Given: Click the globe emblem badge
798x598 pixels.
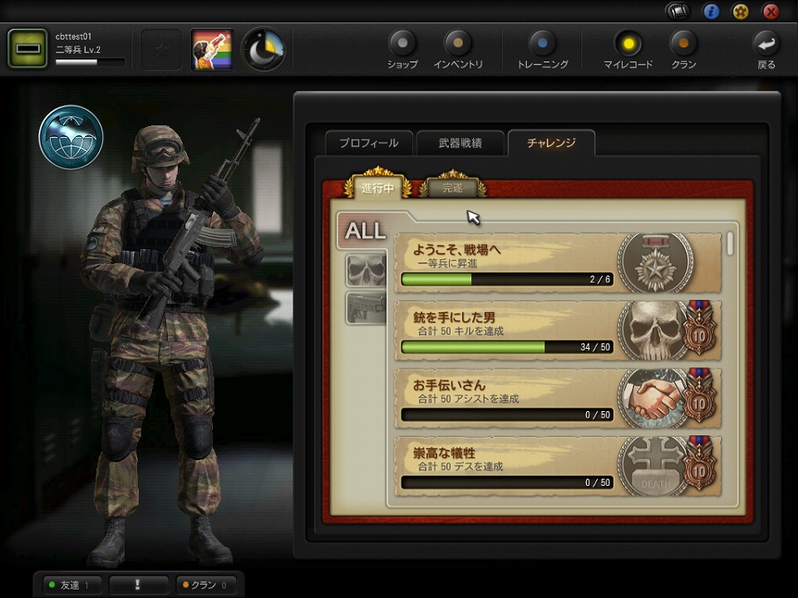Looking at the screenshot, I should (x=71, y=137).
